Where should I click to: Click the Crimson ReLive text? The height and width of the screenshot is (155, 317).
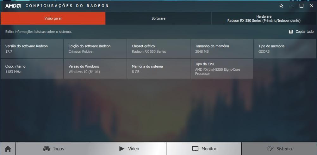80,51
